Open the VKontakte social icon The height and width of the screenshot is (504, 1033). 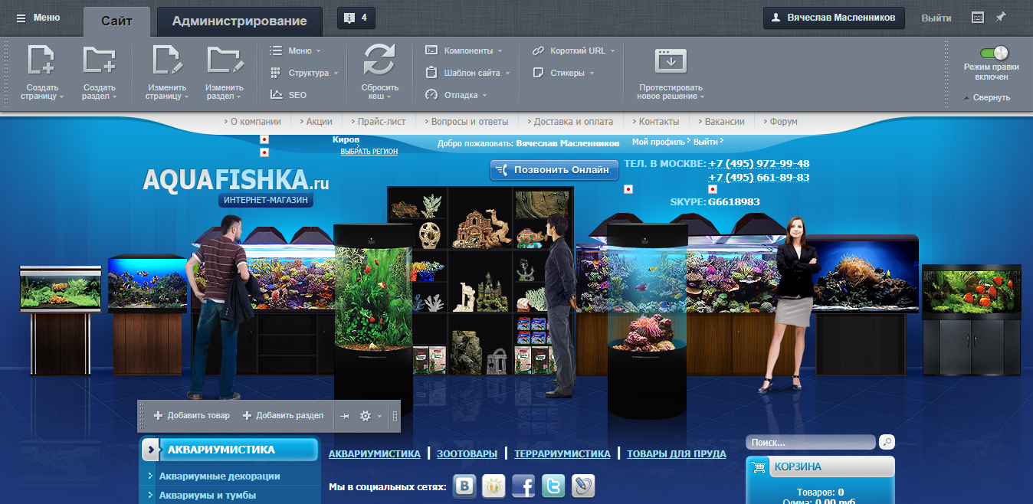pos(464,486)
